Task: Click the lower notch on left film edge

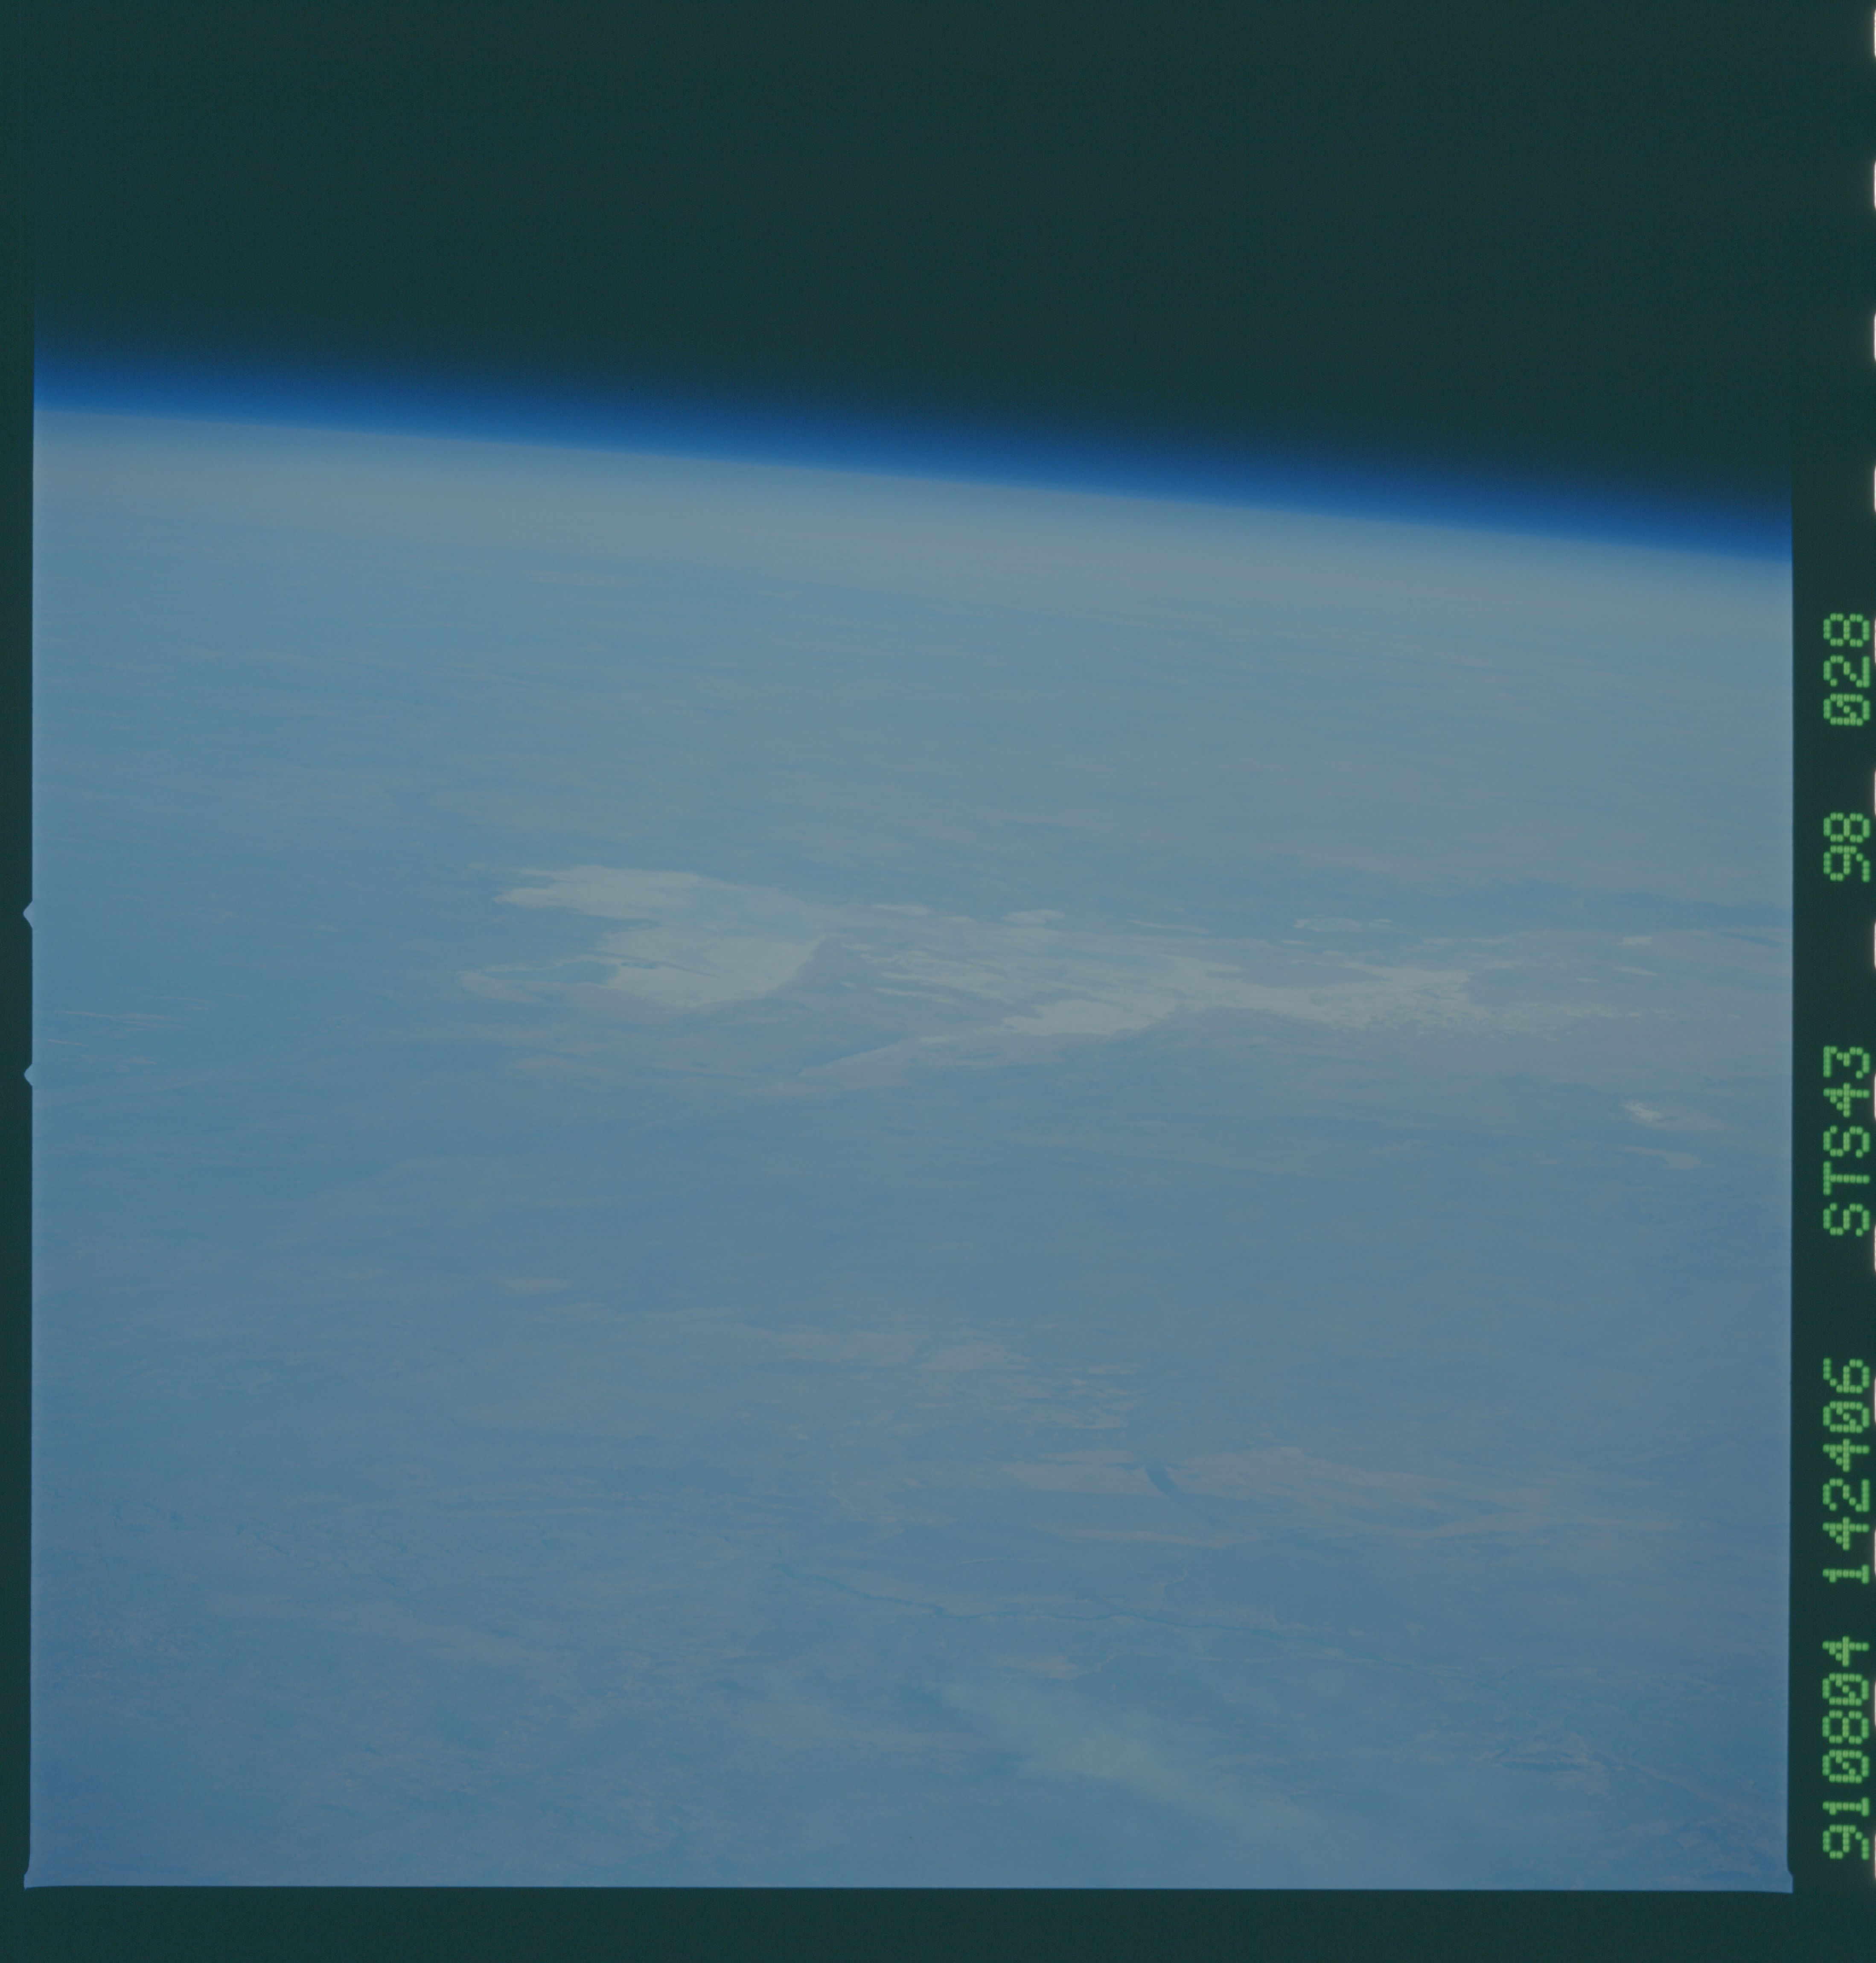Action: coord(28,1075)
